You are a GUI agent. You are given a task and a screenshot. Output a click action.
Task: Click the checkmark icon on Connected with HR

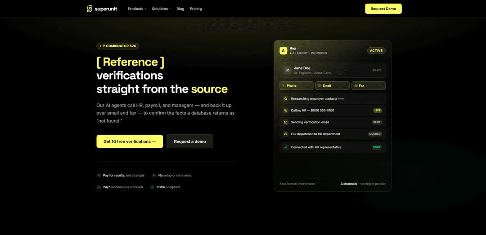tap(285, 147)
